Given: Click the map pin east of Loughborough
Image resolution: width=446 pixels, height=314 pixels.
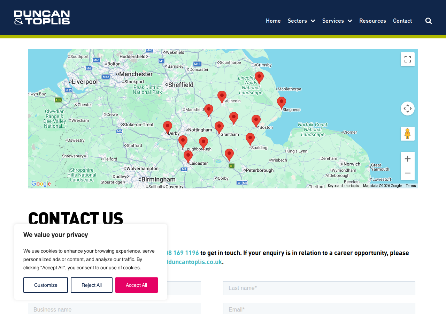Looking at the screenshot, I should [203, 143].
